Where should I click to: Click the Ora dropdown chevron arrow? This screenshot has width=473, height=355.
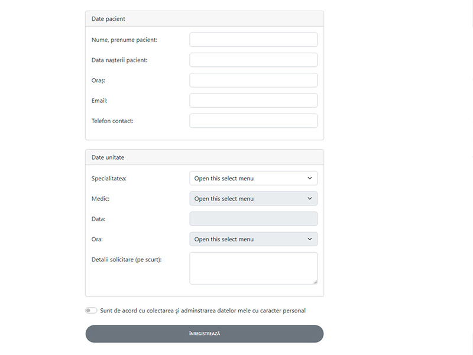[309, 239]
